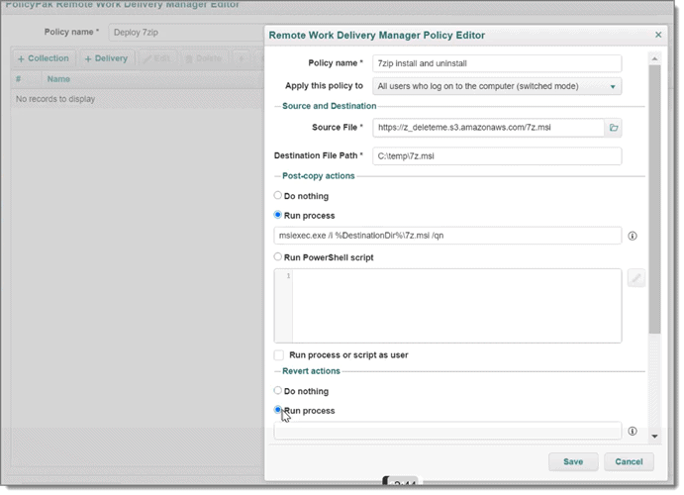Screen dimensions: 684x495
Task: Edit Destination File Path field
Action: tap(497, 156)
